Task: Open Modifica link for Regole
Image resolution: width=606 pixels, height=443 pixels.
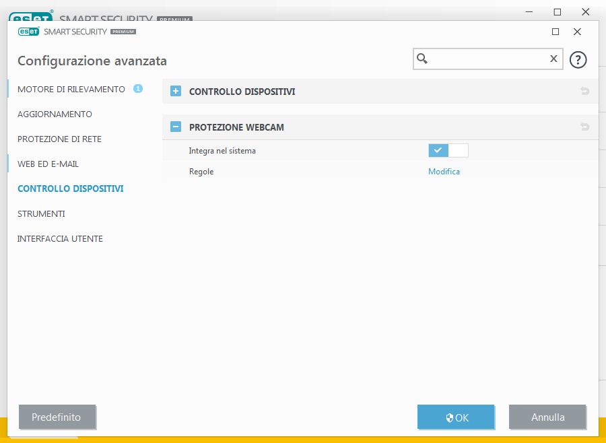Action: [x=444, y=171]
